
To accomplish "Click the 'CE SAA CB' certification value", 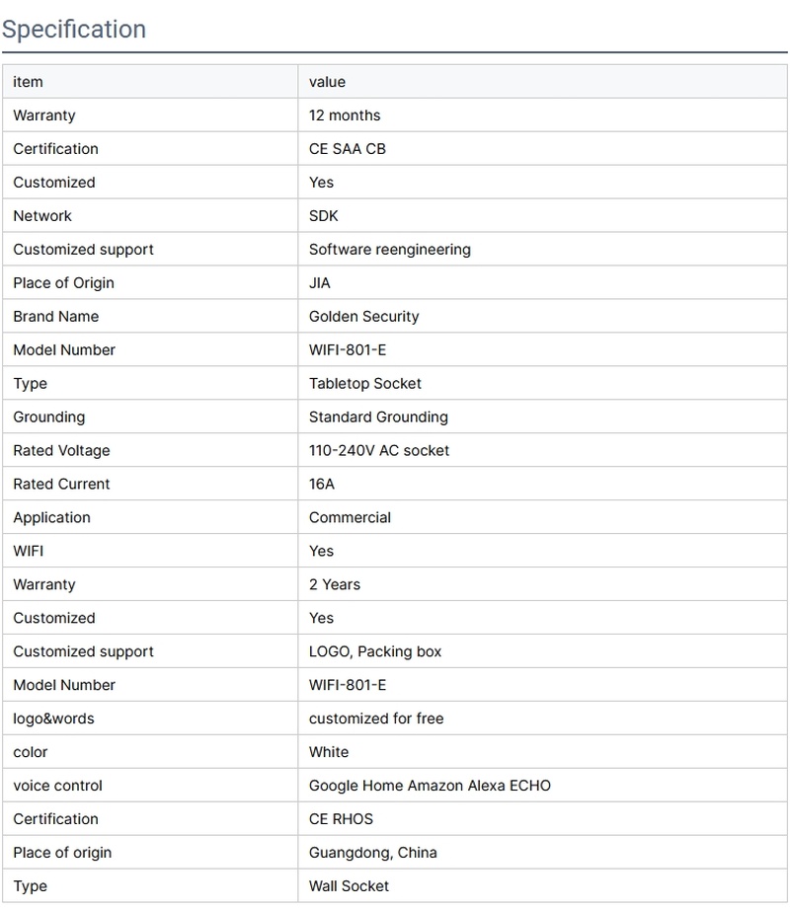I will pos(348,149).
